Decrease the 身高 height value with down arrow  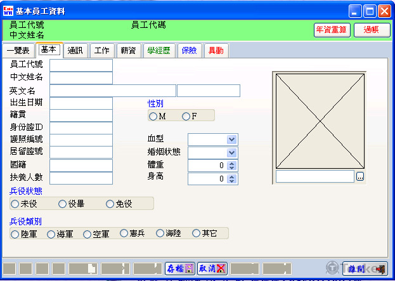(232, 181)
